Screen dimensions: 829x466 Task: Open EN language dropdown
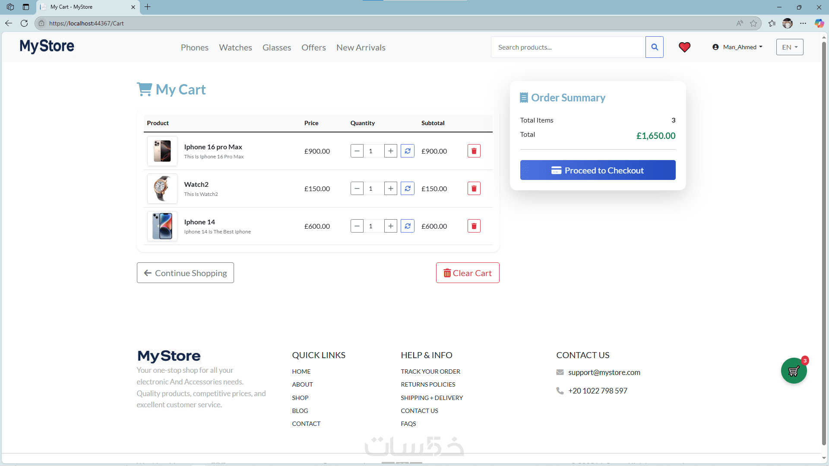789,47
